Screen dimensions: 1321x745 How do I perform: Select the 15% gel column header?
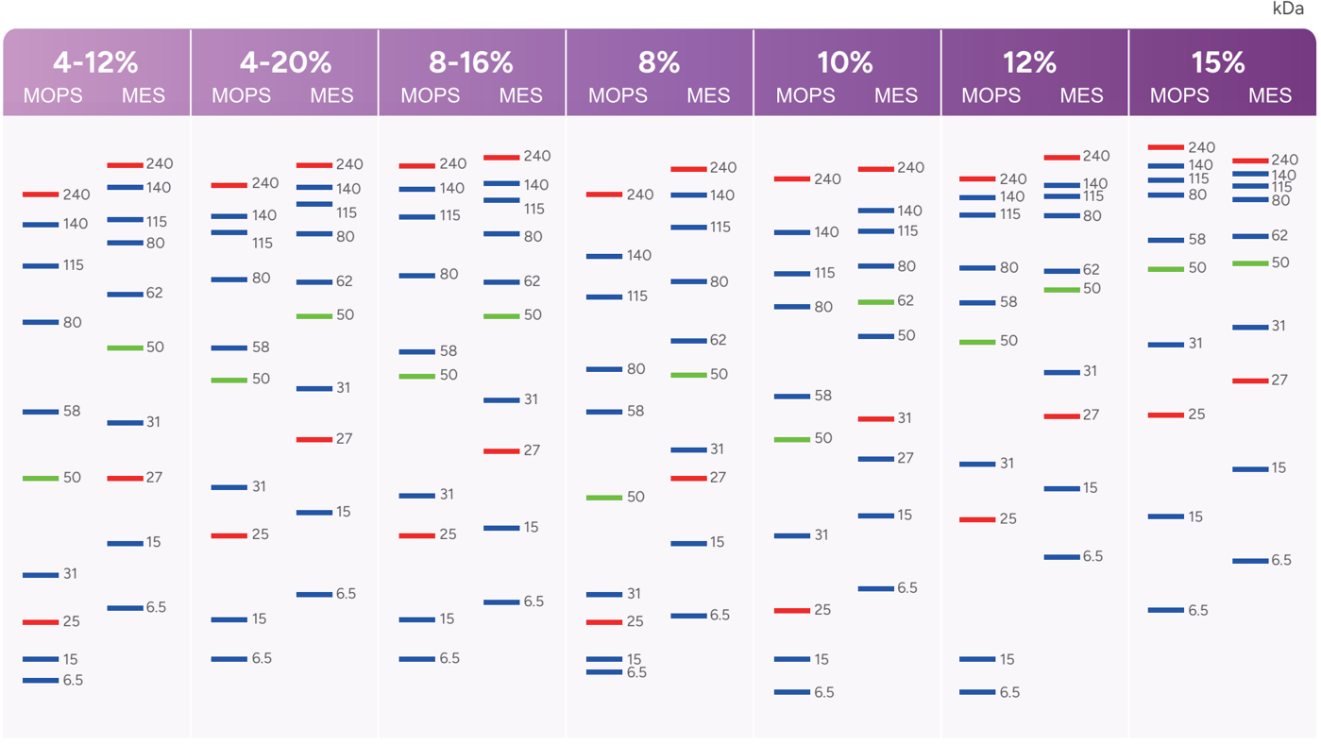pos(1218,63)
